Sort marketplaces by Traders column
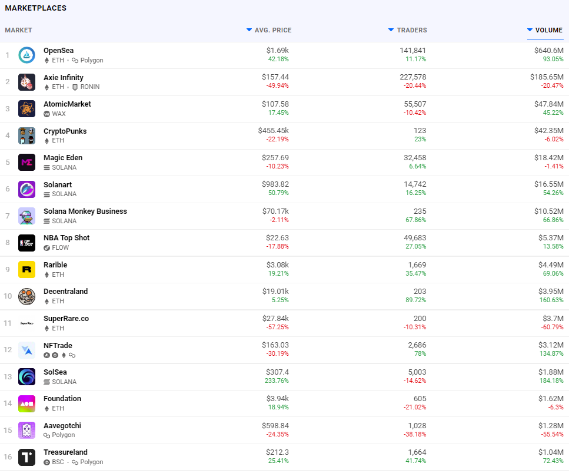 click(x=408, y=30)
